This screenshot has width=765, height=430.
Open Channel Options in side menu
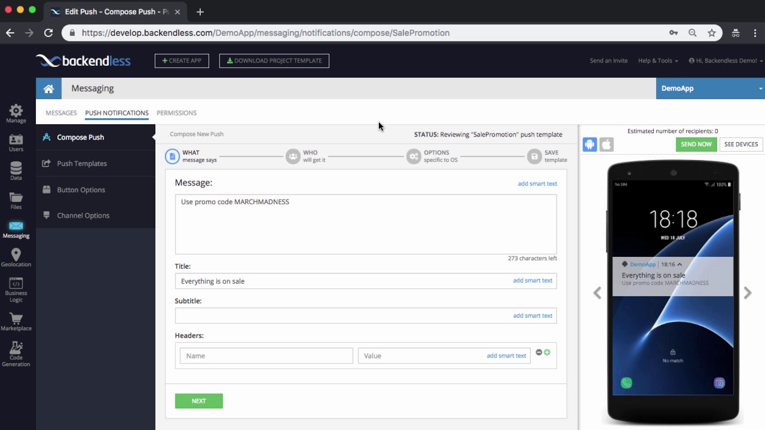click(x=96, y=216)
